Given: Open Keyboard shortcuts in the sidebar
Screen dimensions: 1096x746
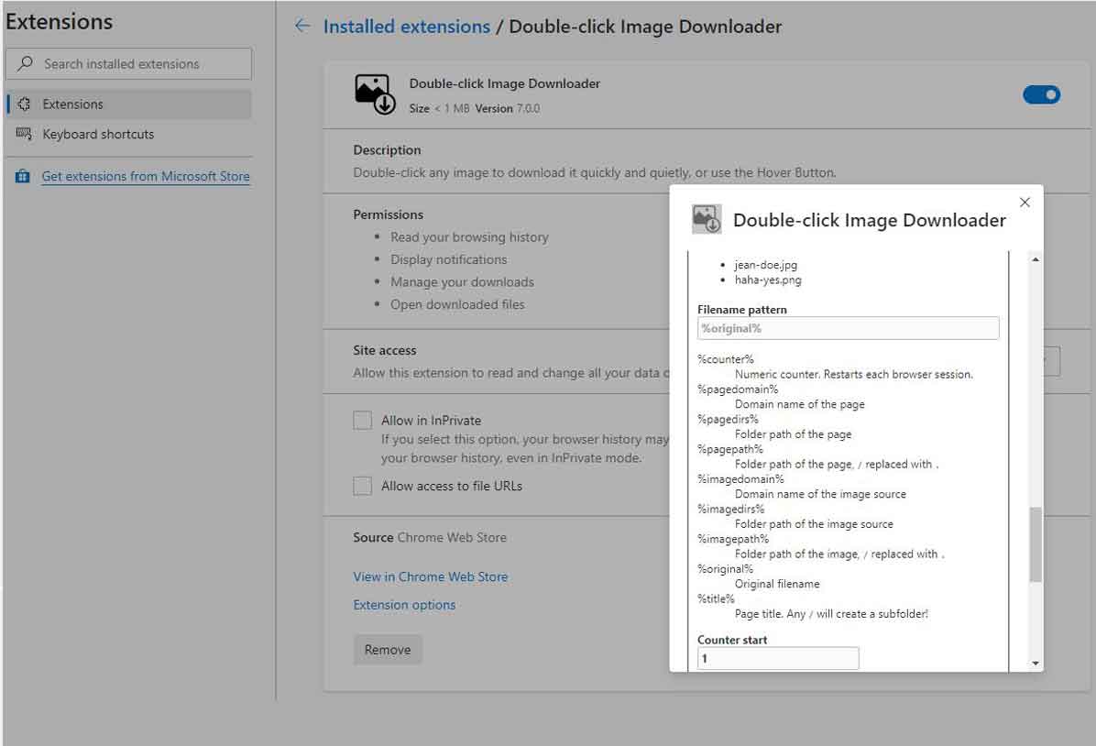Looking at the screenshot, I should tap(98, 135).
